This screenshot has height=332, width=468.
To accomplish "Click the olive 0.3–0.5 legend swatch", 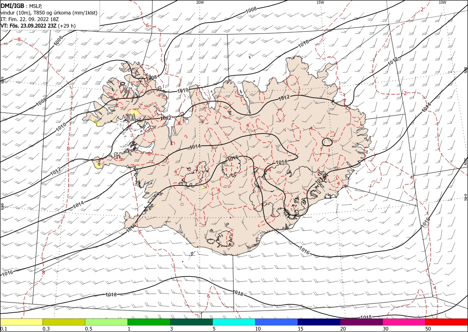I will click(64, 322).
